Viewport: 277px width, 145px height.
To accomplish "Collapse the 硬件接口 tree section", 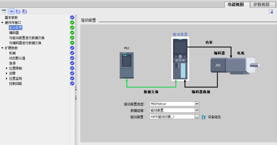I will pos(3,23).
